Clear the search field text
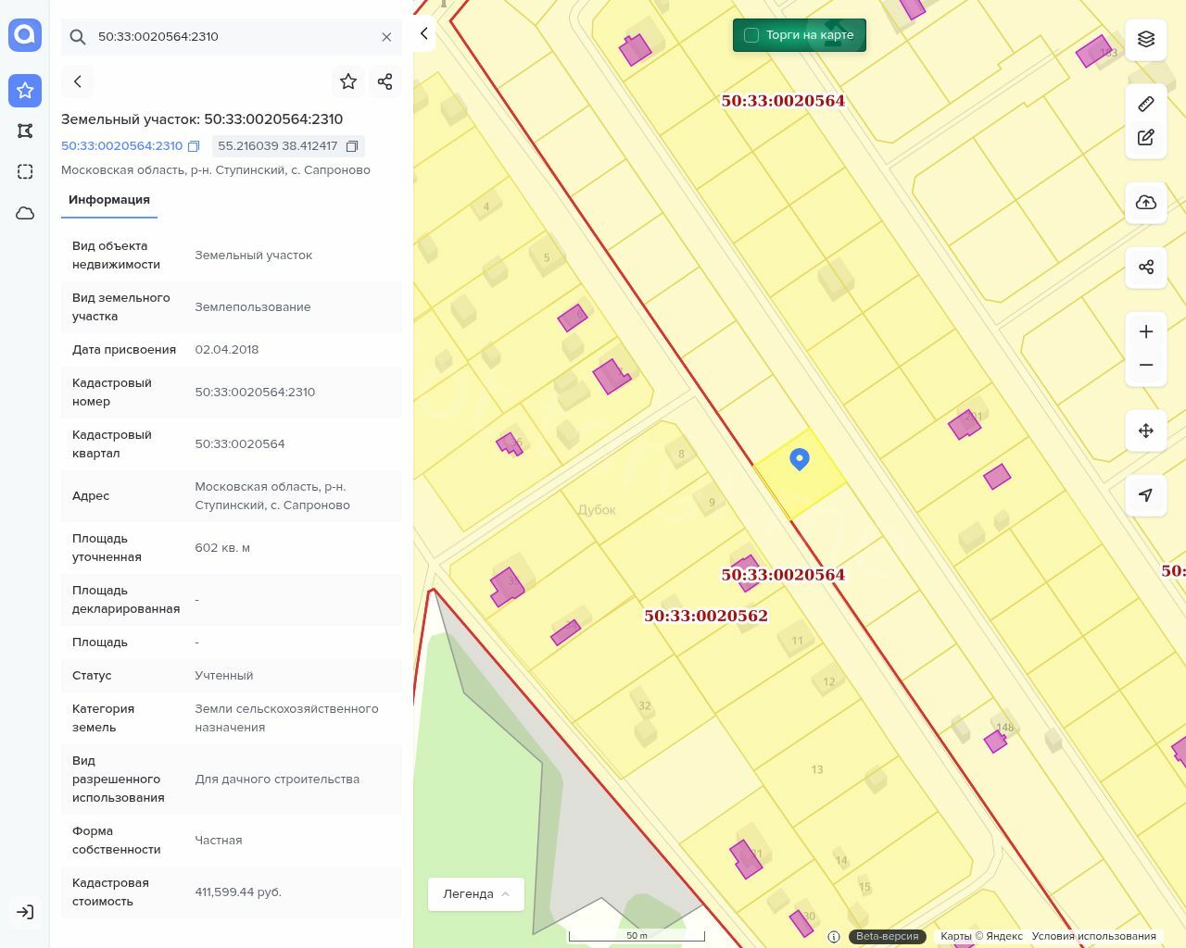 [x=386, y=37]
